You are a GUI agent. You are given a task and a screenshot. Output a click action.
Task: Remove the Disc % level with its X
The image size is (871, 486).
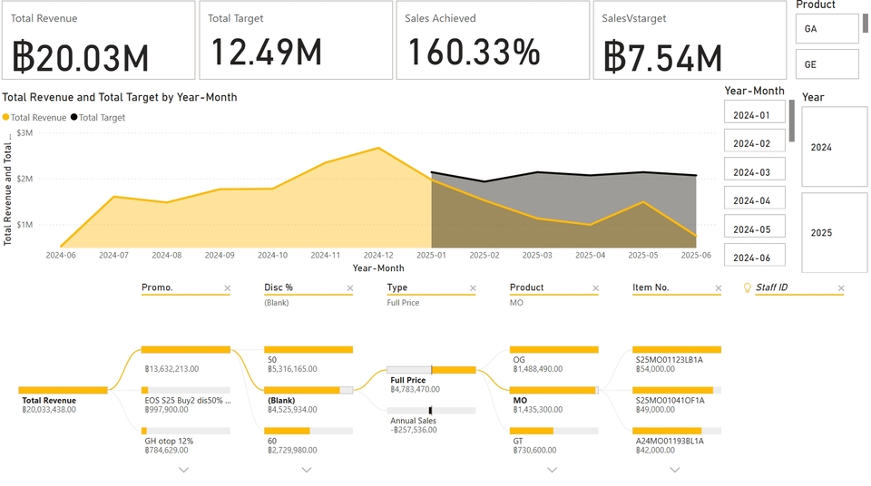(349, 288)
